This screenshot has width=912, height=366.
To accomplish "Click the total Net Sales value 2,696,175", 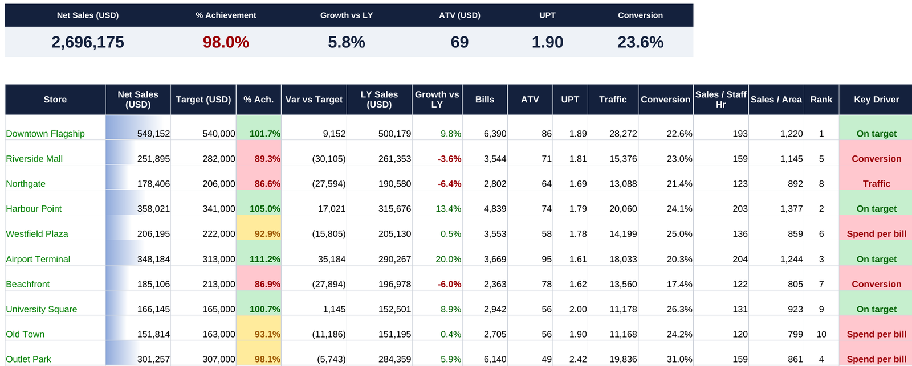I will click(x=88, y=42).
